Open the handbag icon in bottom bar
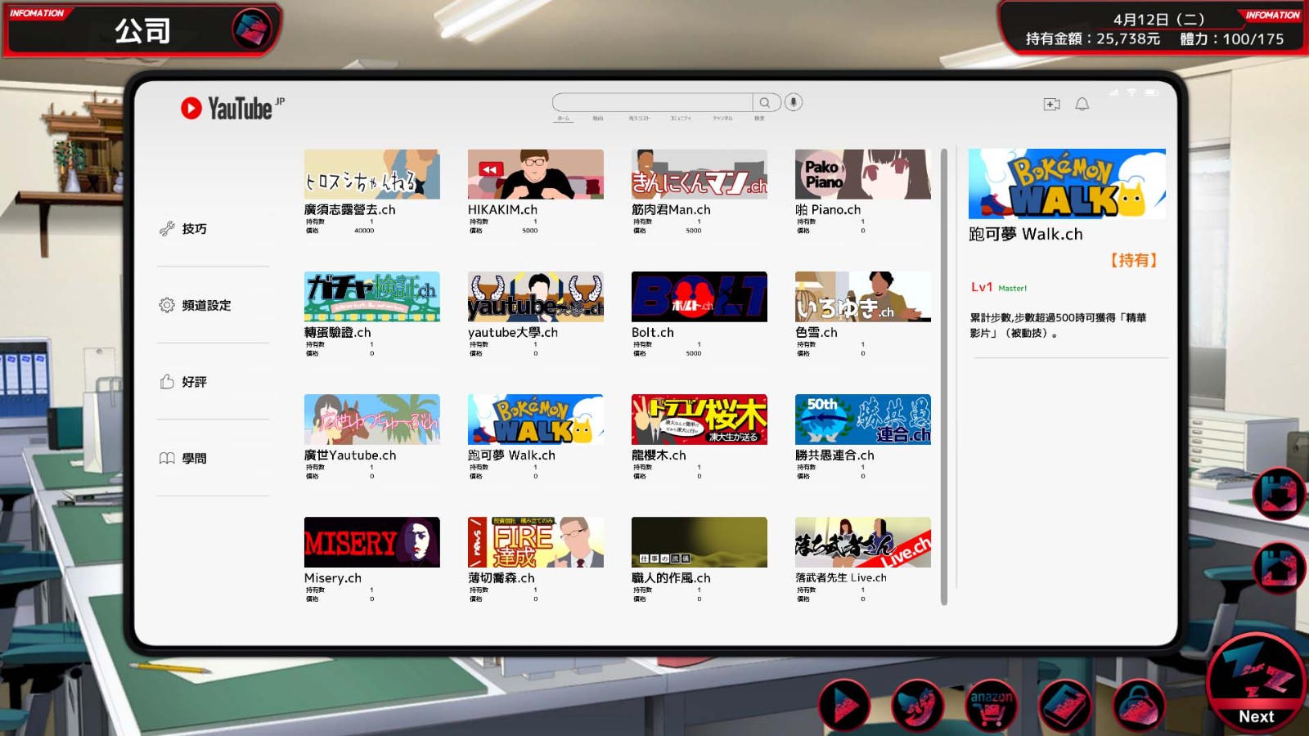The width and height of the screenshot is (1309, 736). (x=1137, y=707)
